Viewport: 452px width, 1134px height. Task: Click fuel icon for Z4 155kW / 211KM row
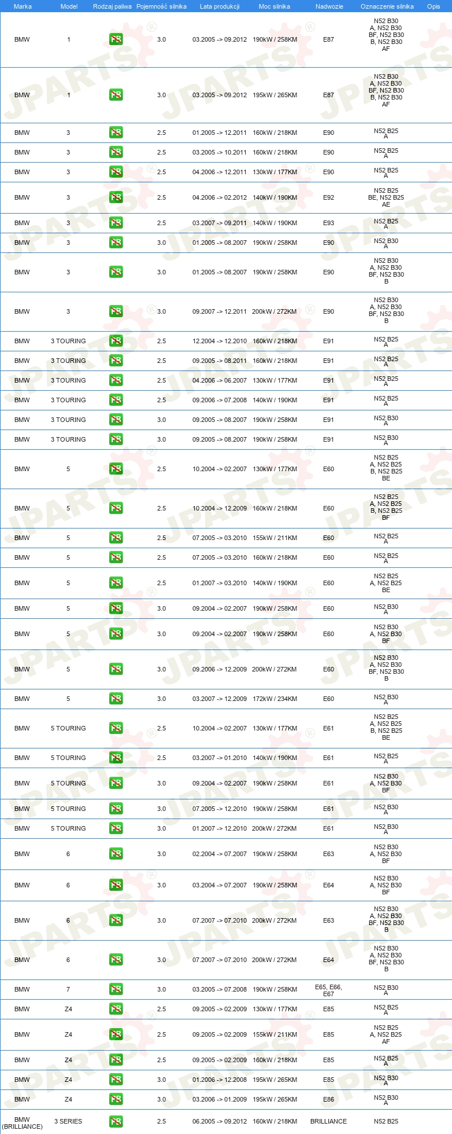pos(116,1034)
